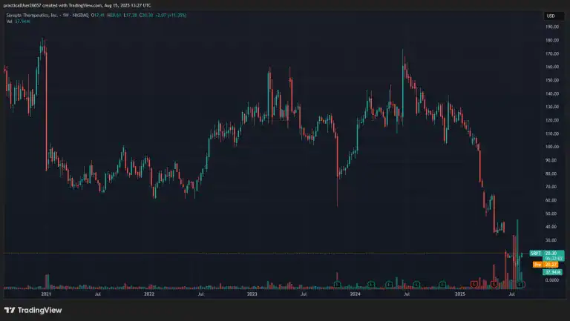Click the 2023 label on time axis
Viewport: 570px width, 321px height.
tap(252, 294)
